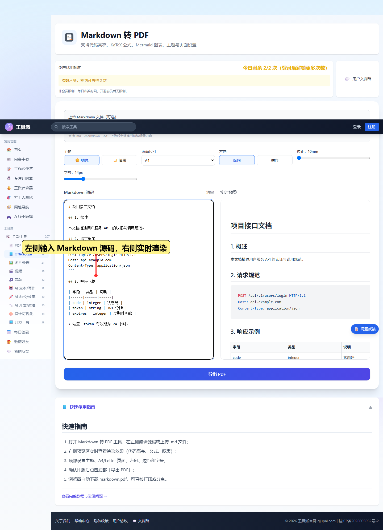Open 关于我们 in the footer
Image resolution: width=383 pixels, height=530 pixels.
pyautogui.click(x=63, y=521)
